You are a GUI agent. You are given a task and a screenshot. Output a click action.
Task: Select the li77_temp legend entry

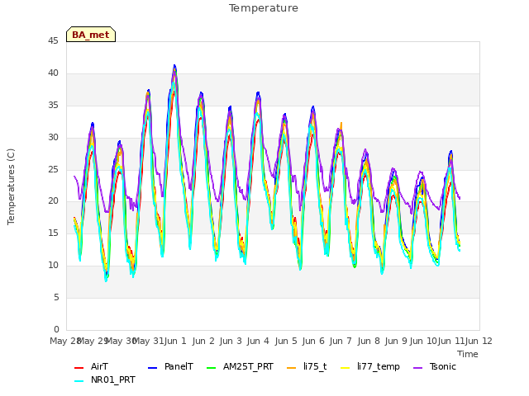point(370,366)
